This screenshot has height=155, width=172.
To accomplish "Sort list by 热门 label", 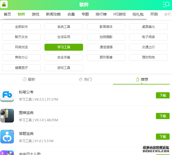I will click(x=88, y=79).
